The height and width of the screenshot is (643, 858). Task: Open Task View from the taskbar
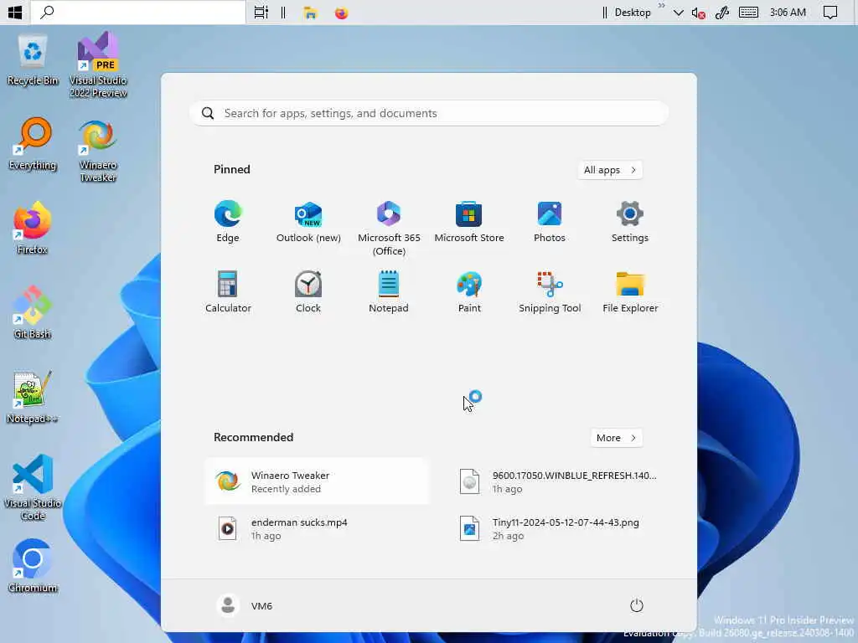pyautogui.click(x=261, y=12)
